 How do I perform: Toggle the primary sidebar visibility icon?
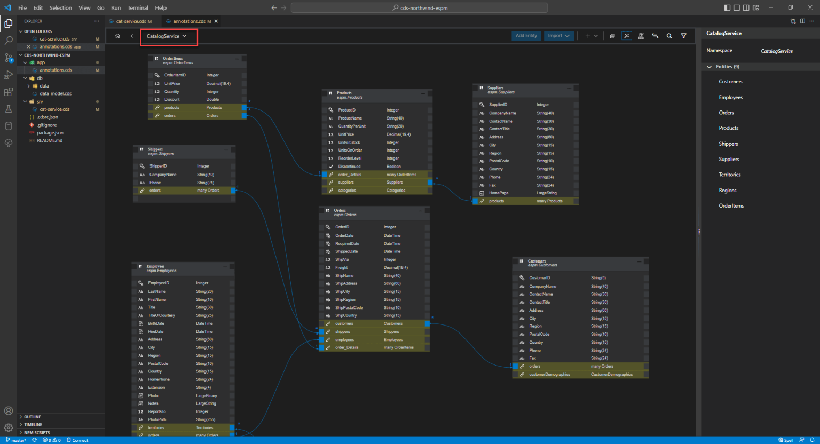click(x=727, y=7)
